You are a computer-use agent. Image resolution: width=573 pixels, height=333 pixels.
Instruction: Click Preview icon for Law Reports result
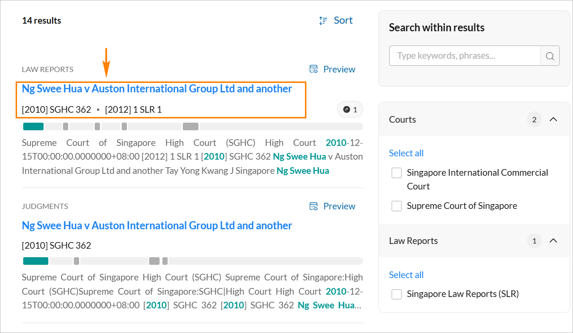tap(313, 69)
